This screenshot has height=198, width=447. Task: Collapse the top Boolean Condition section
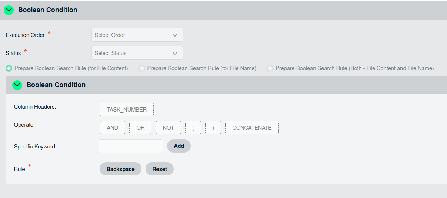point(9,10)
